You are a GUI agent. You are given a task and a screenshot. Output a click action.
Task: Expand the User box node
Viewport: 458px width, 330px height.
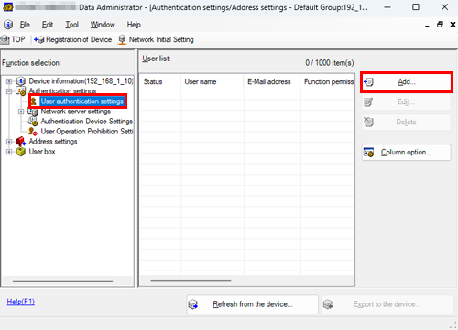pos(9,152)
